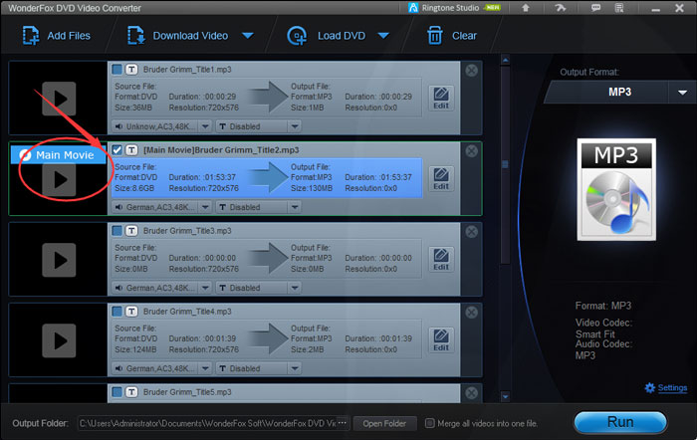Remove Main Movie Title2 with its X button
Screen dimensions: 697x440
point(472,151)
